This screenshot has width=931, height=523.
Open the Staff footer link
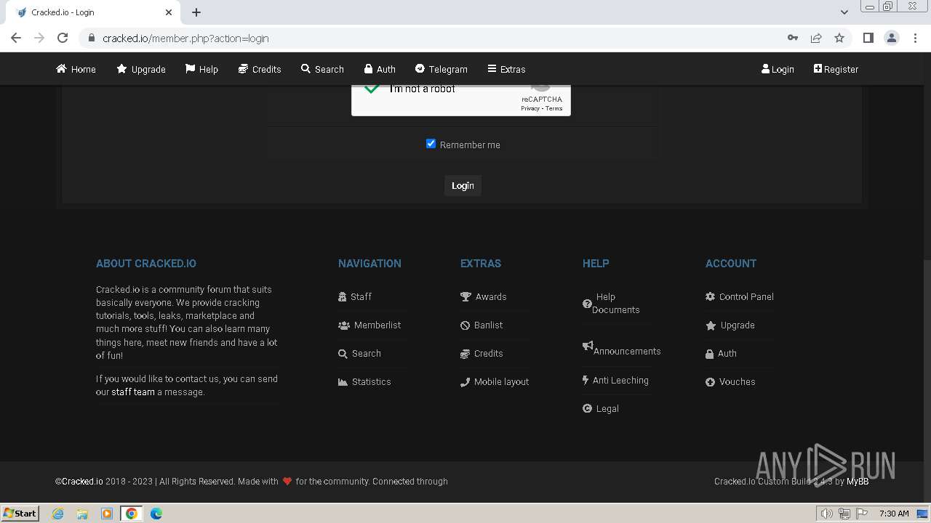point(355,296)
